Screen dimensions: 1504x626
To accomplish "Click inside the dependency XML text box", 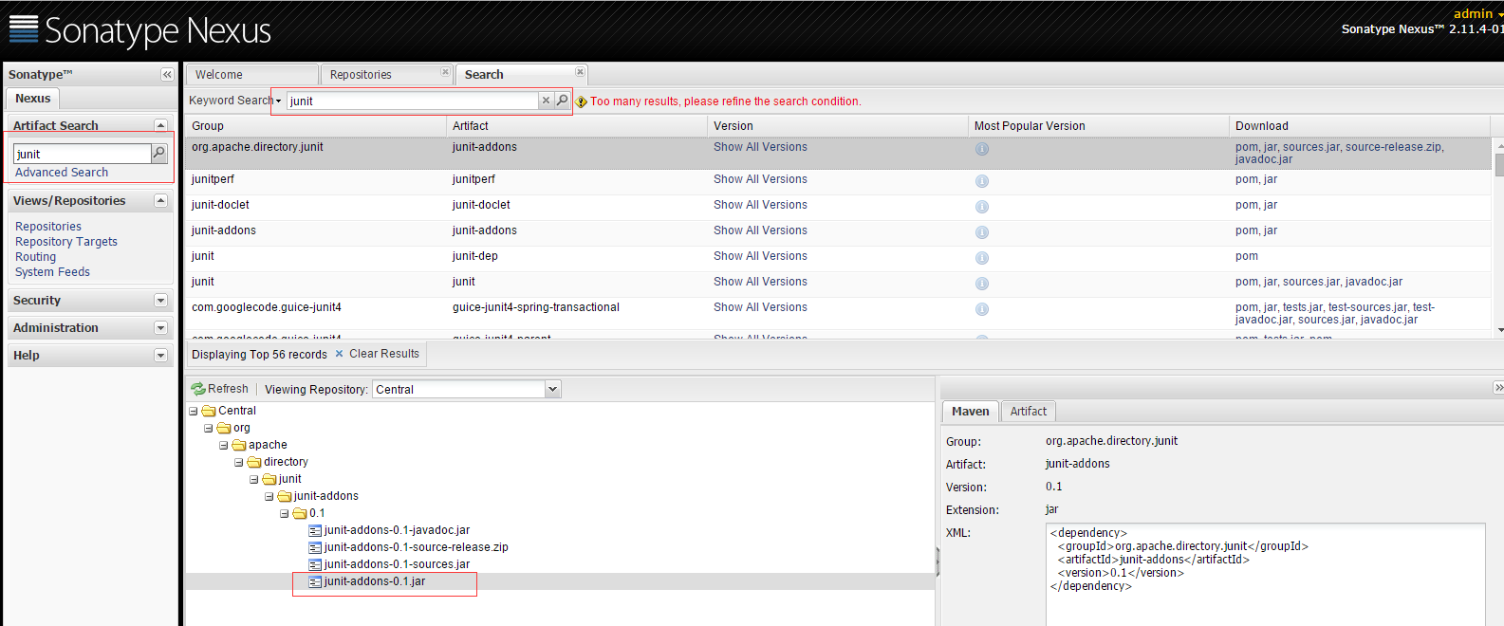I will click(x=1266, y=574).
